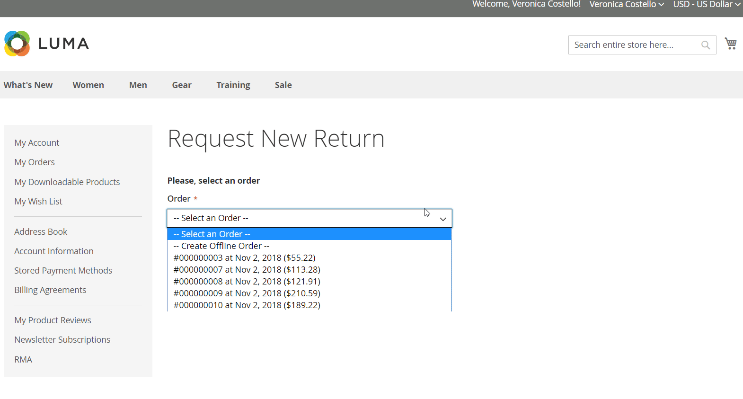Viewport: 743px width, 399px height.
Task: Select order #000000009 ($210.59)
Action: 310,293
